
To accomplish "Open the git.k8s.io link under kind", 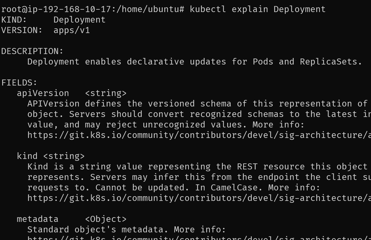I will 199,198.
